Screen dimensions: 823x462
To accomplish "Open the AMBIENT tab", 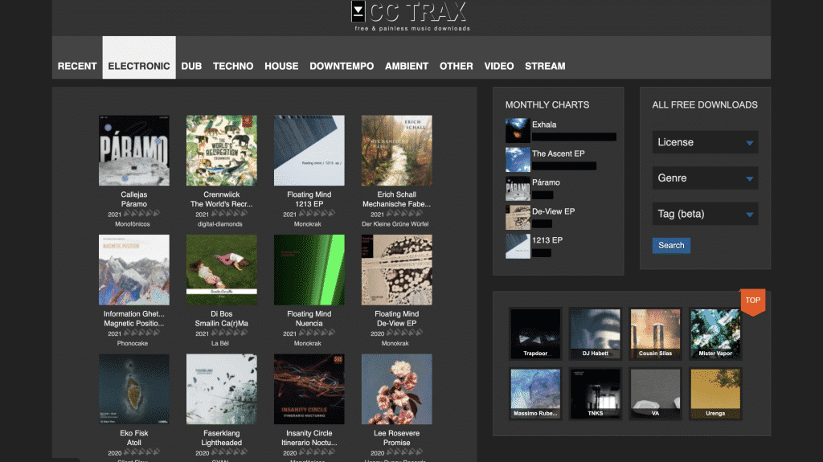I will pos(407,66).
